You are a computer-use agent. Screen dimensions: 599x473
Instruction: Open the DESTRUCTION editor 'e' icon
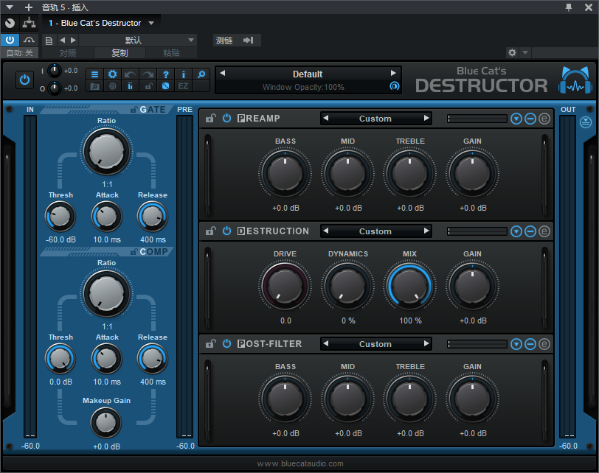click(x=544, y=231)
